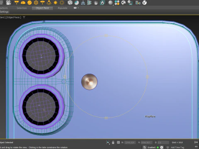Select the V-Ray disc light tool
This screenshot has height=149, width=199.
click(42, 2)
